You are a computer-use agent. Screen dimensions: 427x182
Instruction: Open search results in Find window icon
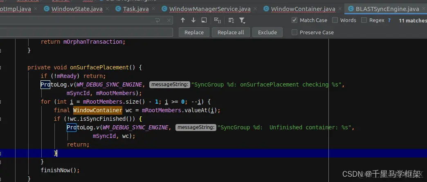(204, 20)
